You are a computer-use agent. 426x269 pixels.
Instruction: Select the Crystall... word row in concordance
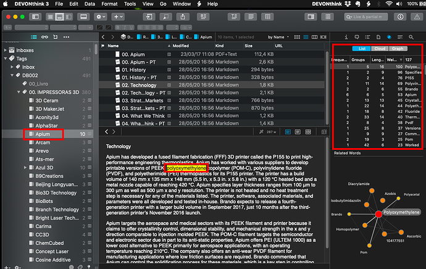[378, 100]
